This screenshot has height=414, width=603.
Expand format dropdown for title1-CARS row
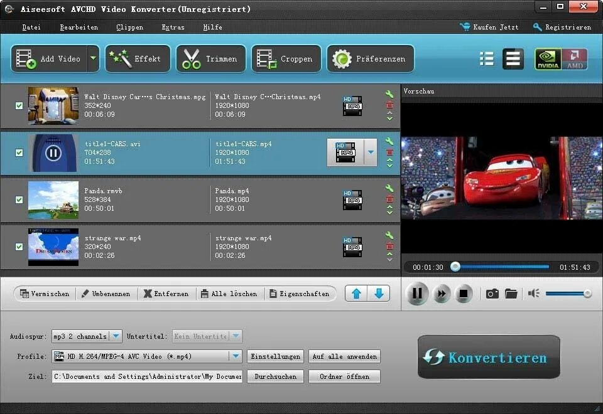coord(371,152)
